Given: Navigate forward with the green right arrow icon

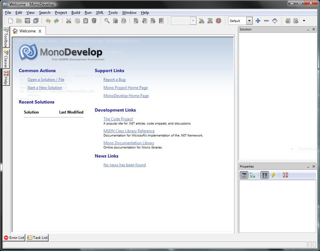Looking at the screenshot, I should tap(296, 21).
